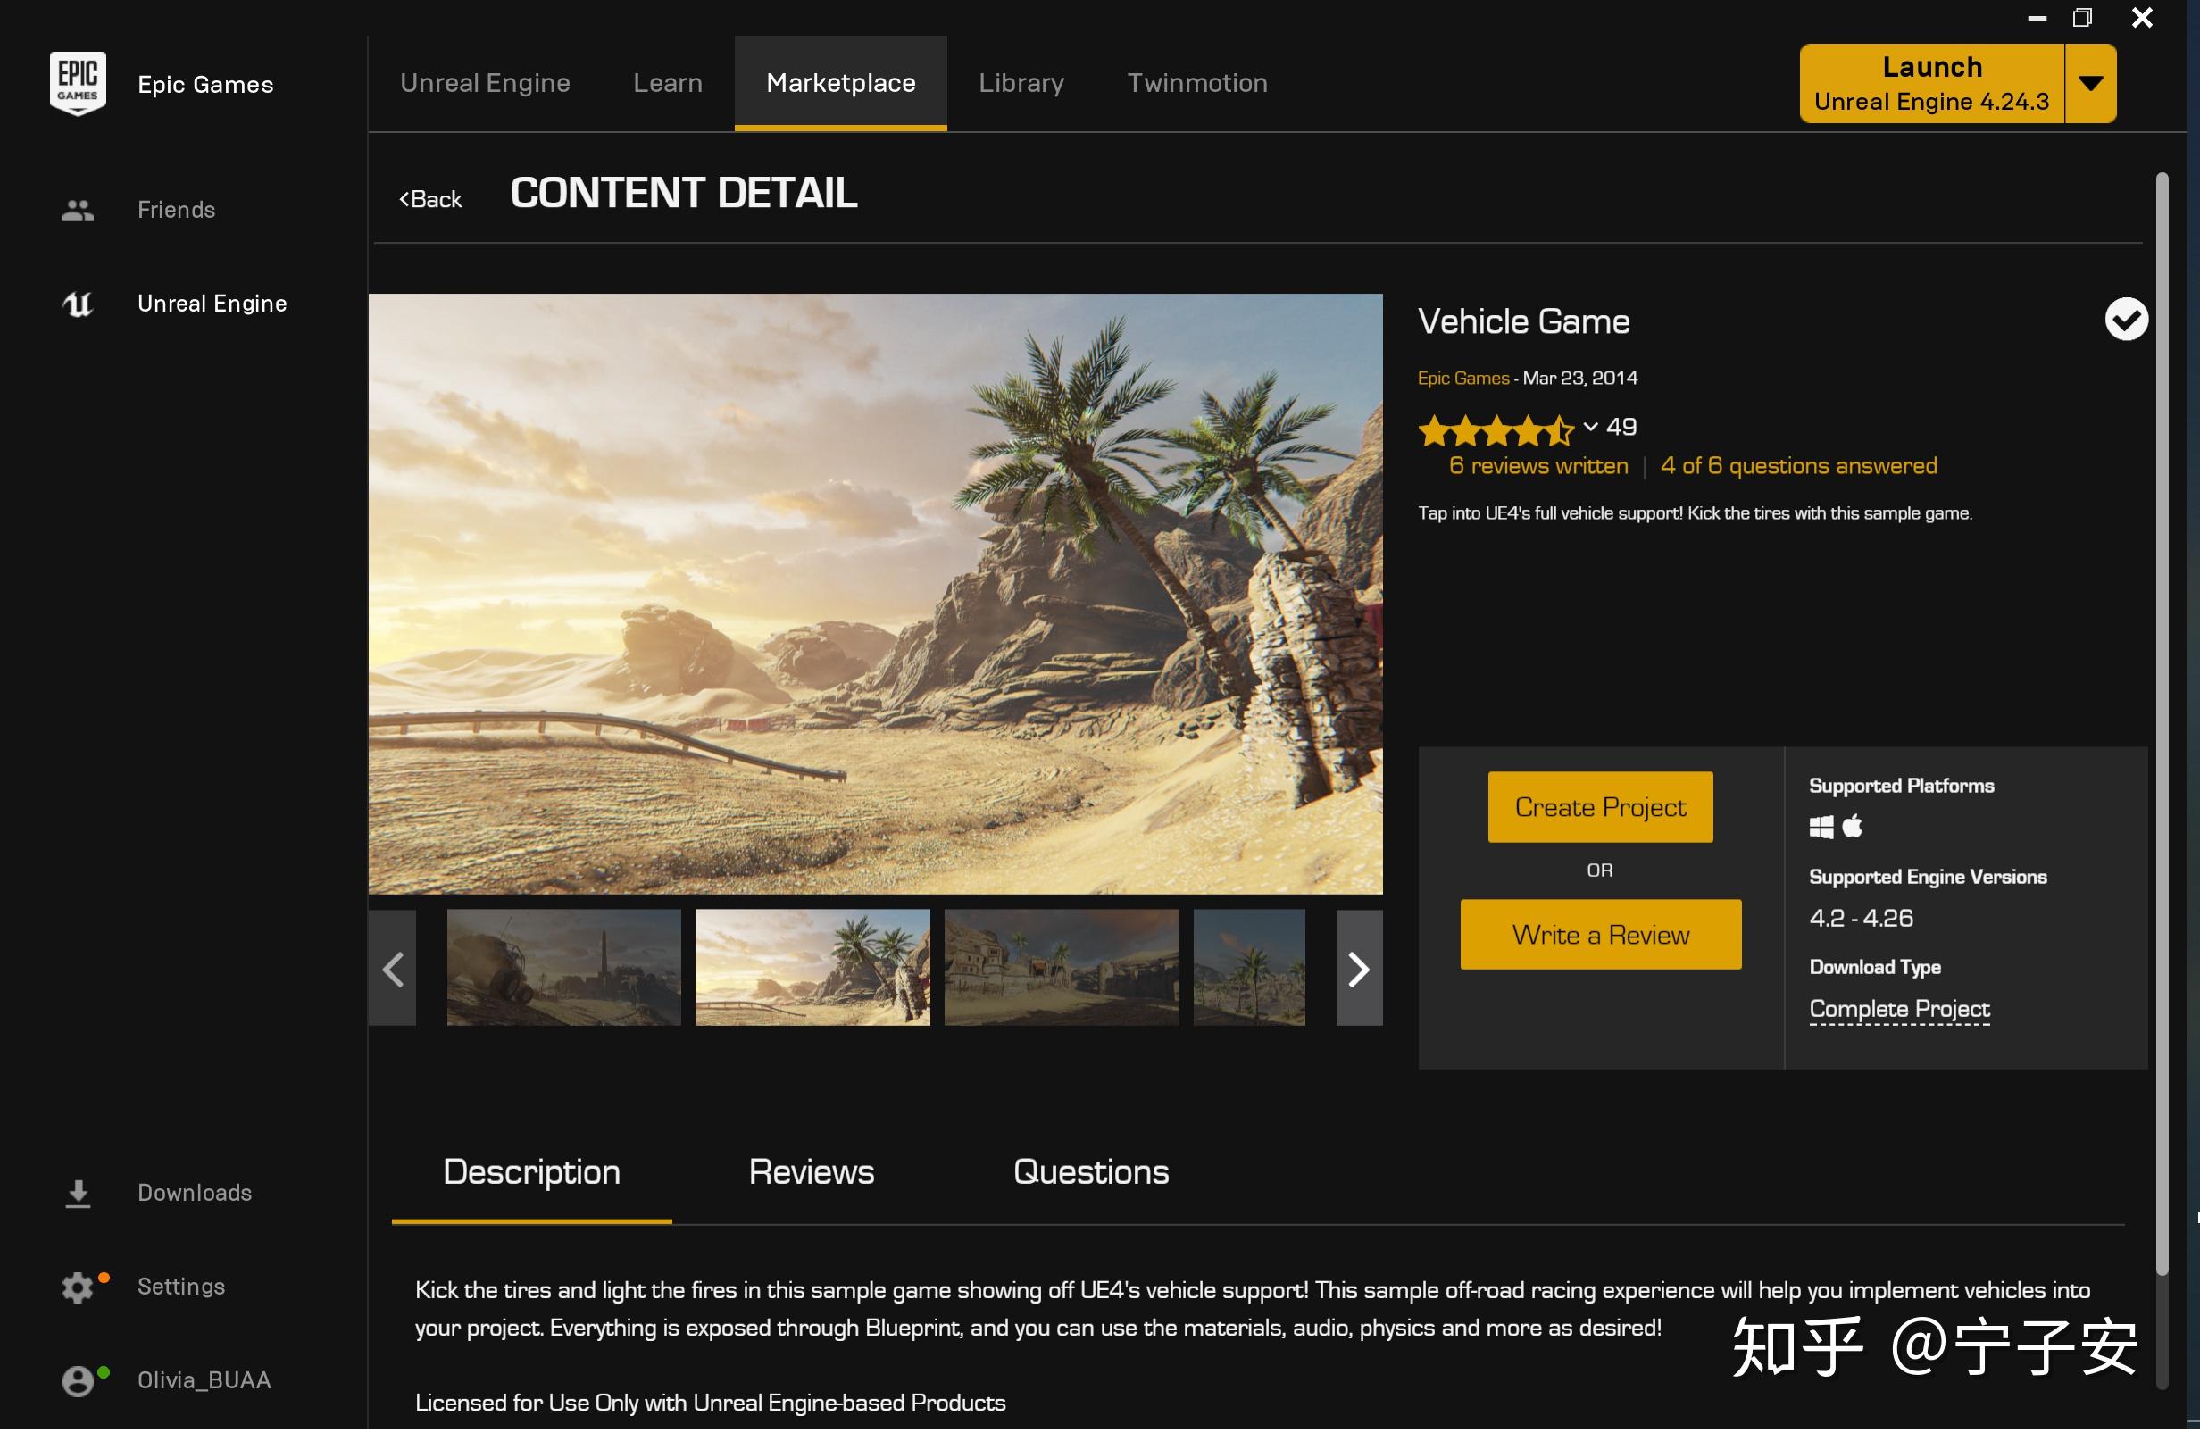Expand the Launch engine version dropdown
This screenshot has width=2200, height=1441.
(2092, 82)
